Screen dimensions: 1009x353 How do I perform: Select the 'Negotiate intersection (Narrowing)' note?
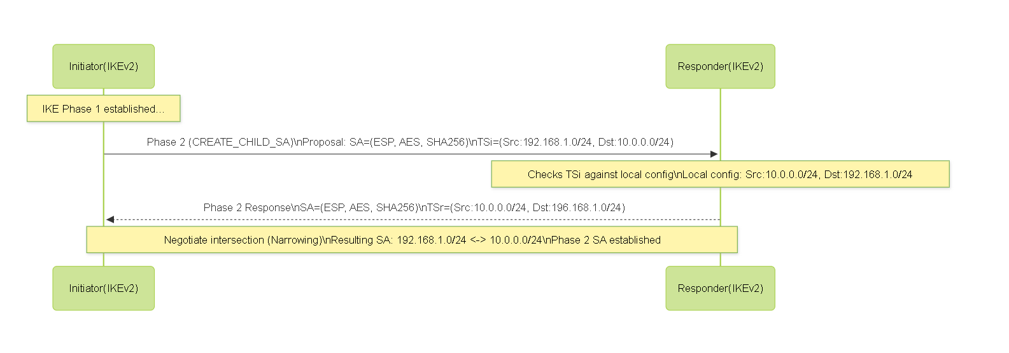(412, 240)
